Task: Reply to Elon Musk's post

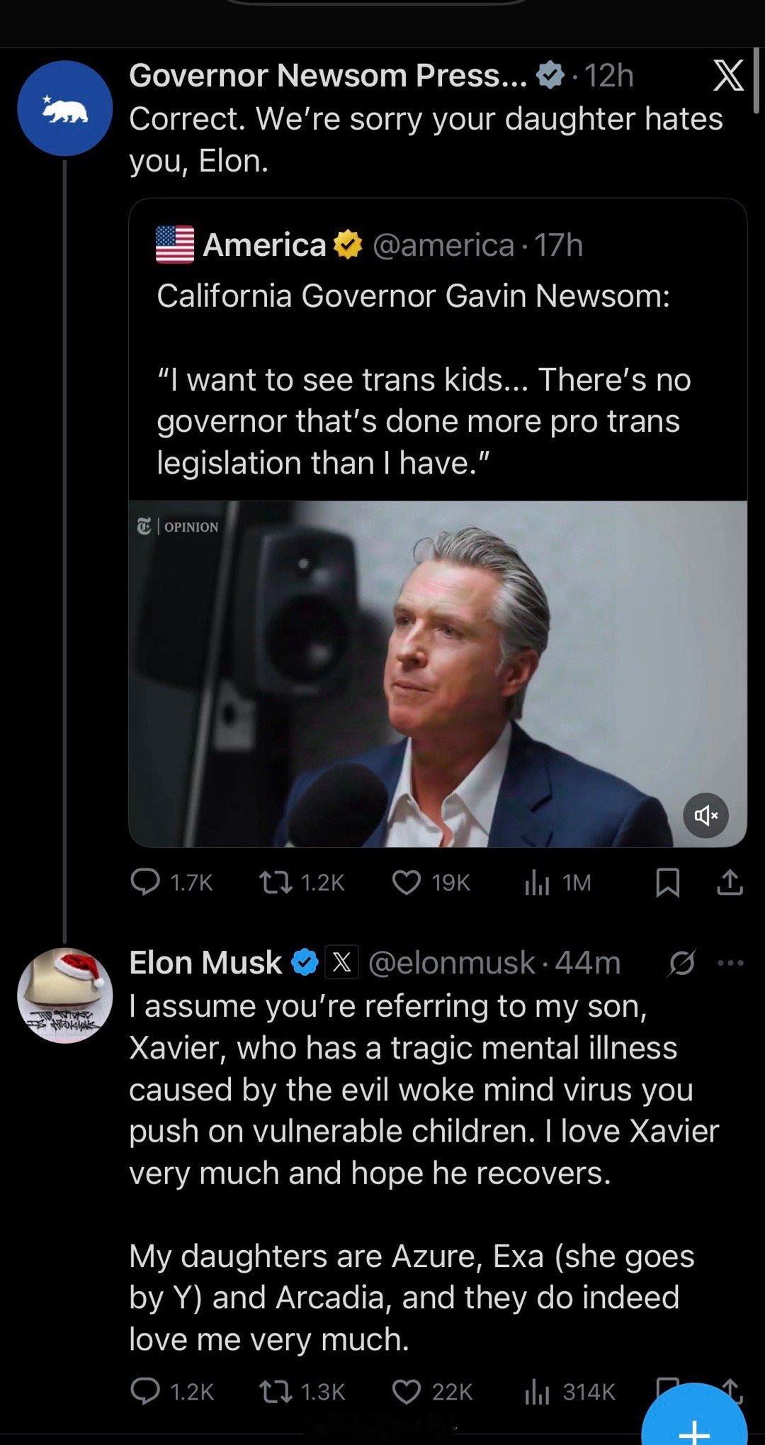Action: 145,1391
